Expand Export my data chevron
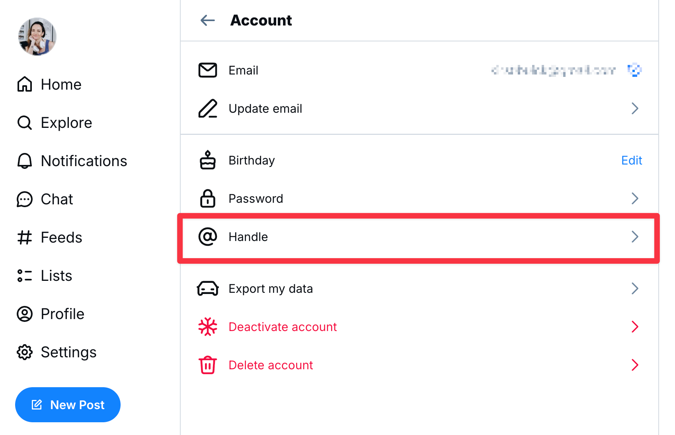675x435 pixels. coord(634,288)
